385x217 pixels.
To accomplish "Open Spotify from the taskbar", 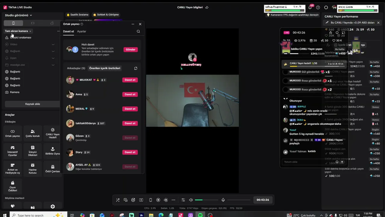I will [x=200, y=215].
